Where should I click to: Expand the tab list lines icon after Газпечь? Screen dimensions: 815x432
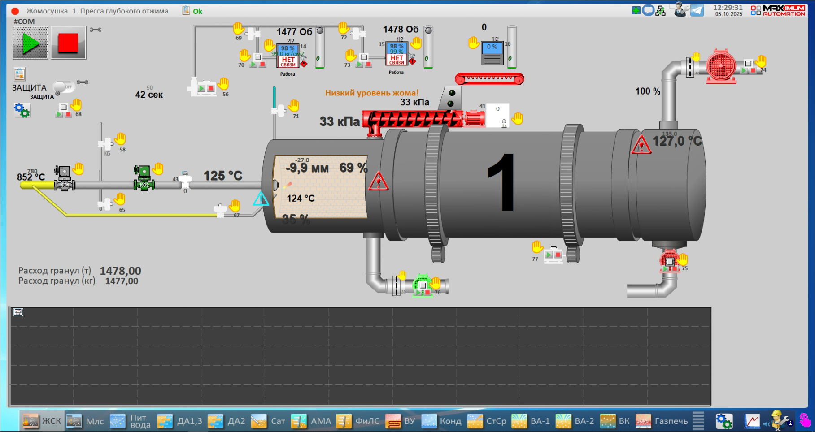click(698, 421)
